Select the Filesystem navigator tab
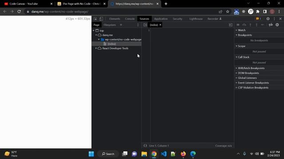The width and height of the screenshot is (284, 159). click(110, 25)
